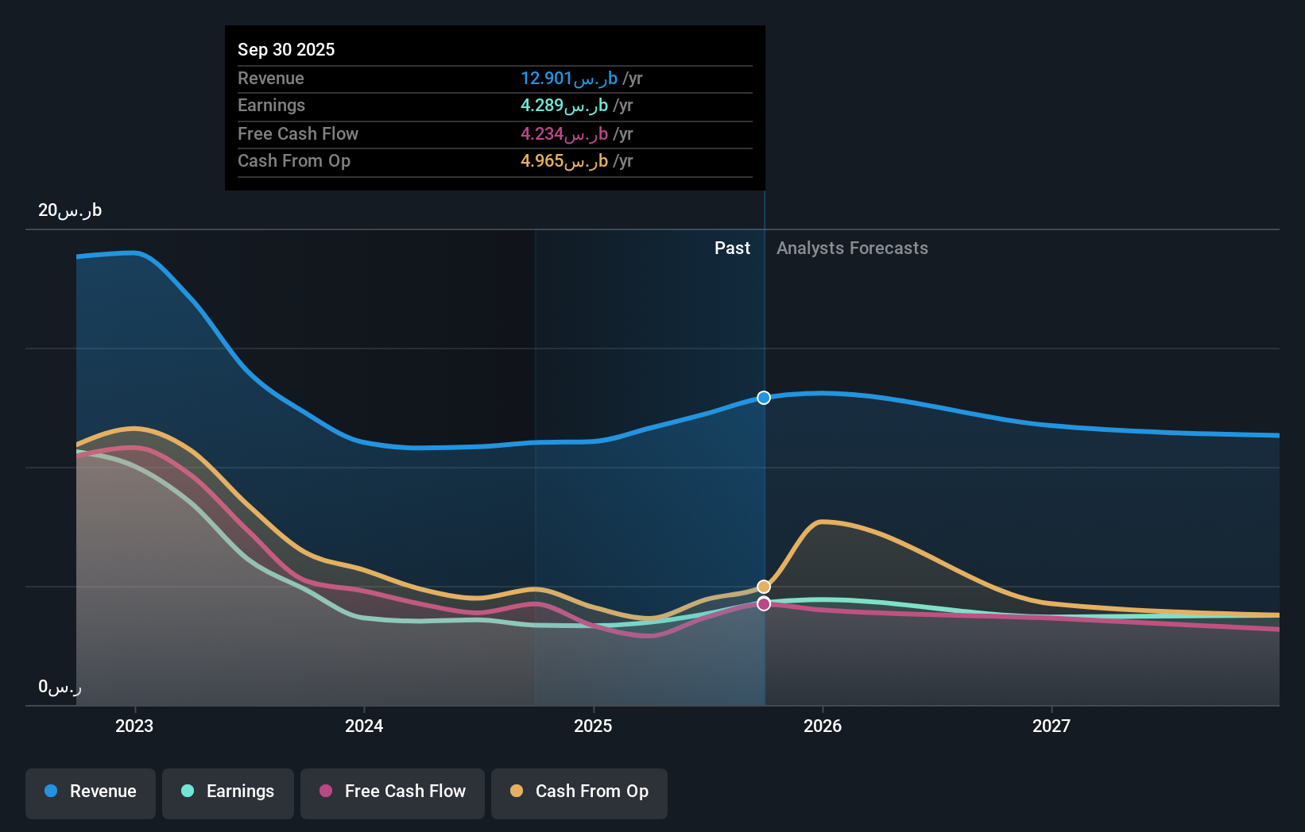Image resolution: width=1305 pixels, height=832 pixels.
Task: Toggle the Earnings series visibility
Action: coord(227,793)
